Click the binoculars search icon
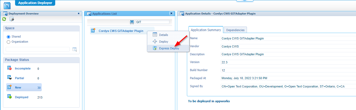This screenshot has height=110, width=356. click(132, 22)
